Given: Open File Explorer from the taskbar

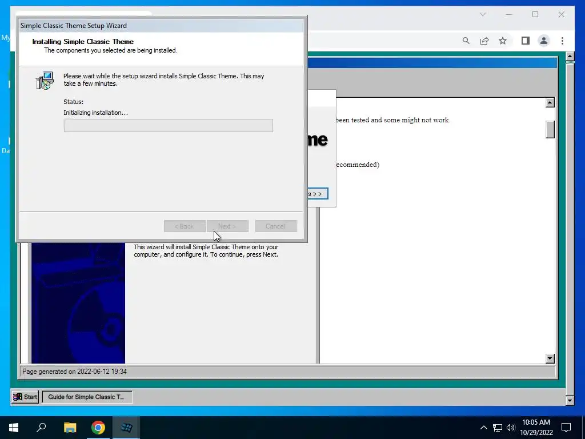Looking at the screenshot, I should (70, 428).
